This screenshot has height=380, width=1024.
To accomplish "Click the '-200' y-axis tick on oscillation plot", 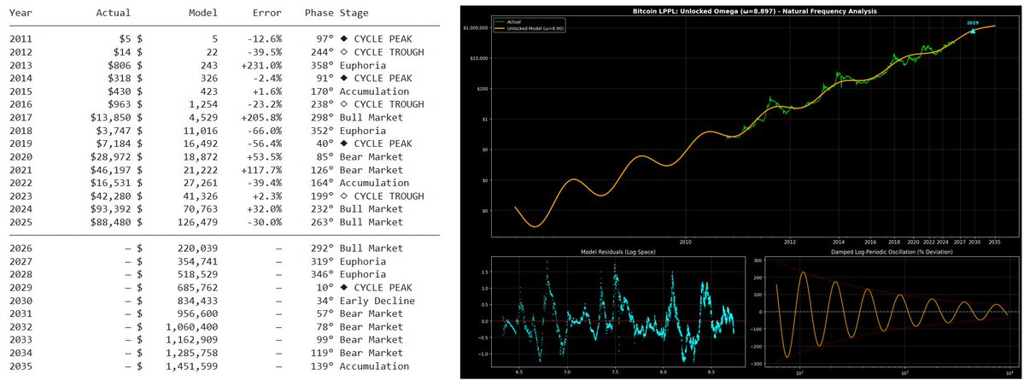I will 756,346.
